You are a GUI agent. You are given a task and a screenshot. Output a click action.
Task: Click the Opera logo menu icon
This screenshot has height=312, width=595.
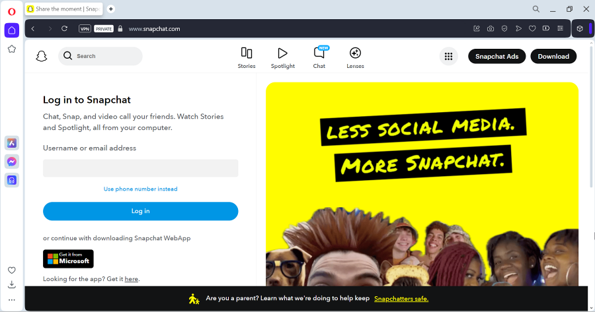click(12, 12)
